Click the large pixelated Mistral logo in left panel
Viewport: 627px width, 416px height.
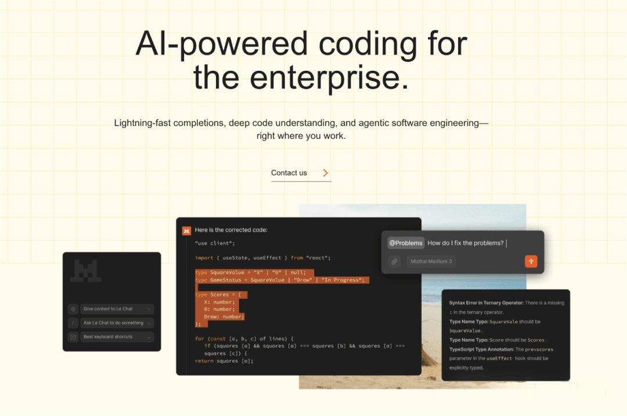tap(85, 272)
